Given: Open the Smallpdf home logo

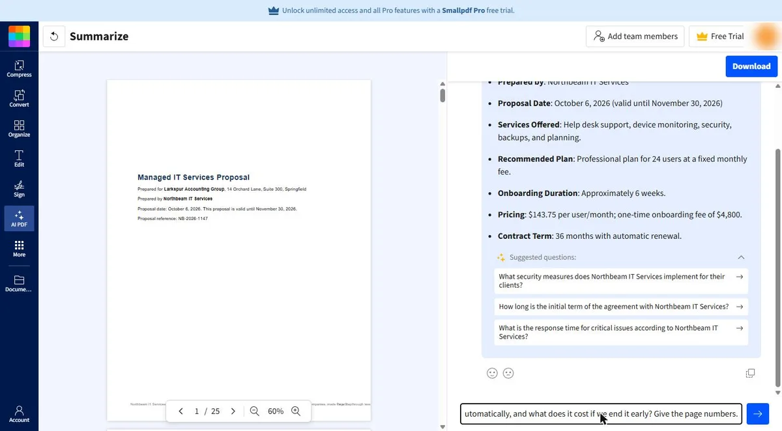Looking at the screenshot, I should coord(19,36).
